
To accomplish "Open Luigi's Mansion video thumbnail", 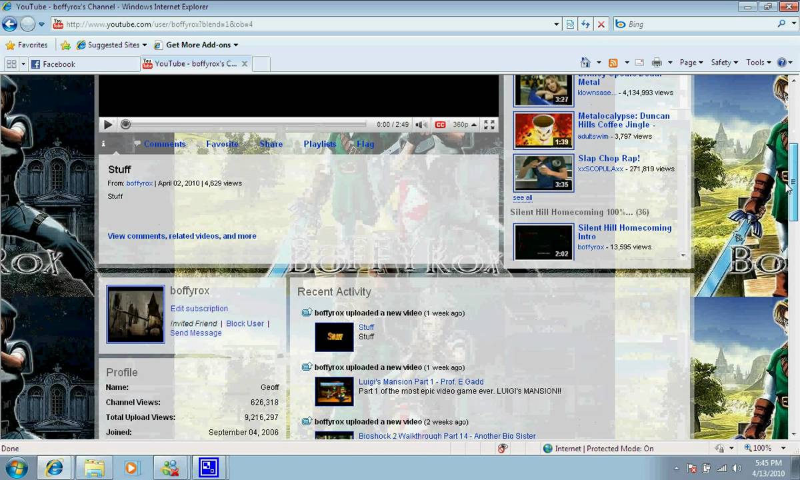I will 334,391.
